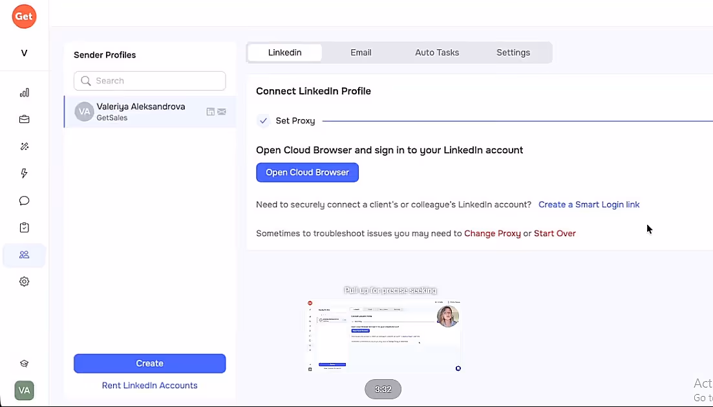Screen dimensions: 713x407
Task: Click the VA initials avatar on profile row
Action: pos(84,111)
